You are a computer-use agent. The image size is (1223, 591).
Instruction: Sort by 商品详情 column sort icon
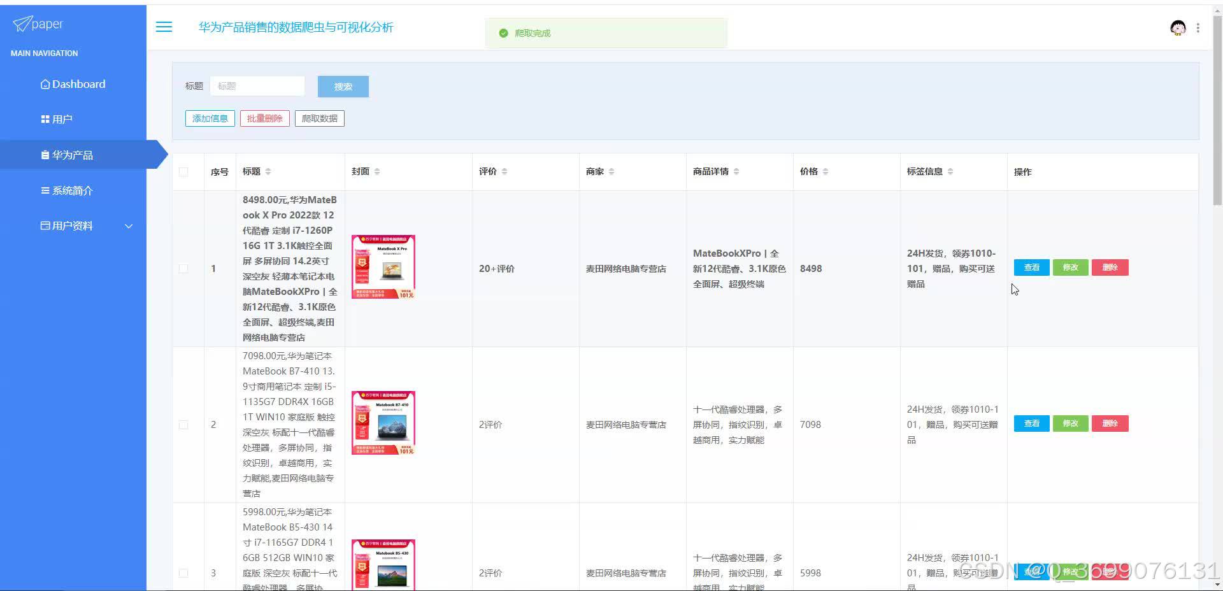click(x=736, y=171)
